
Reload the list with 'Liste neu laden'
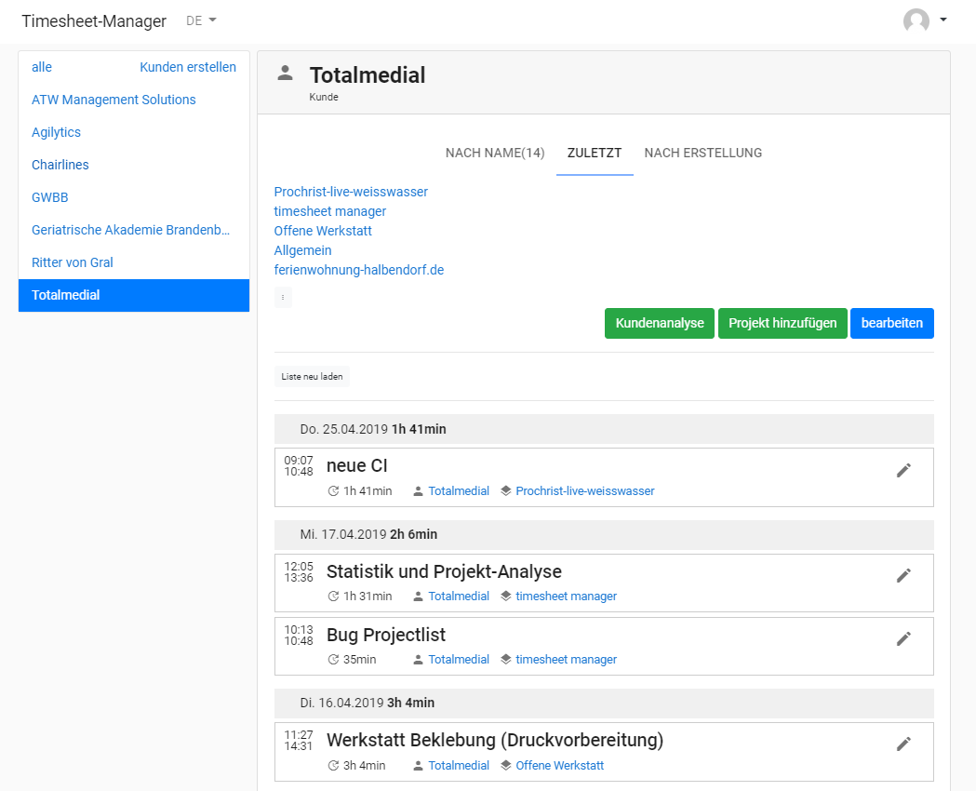[x=312, y=377]
